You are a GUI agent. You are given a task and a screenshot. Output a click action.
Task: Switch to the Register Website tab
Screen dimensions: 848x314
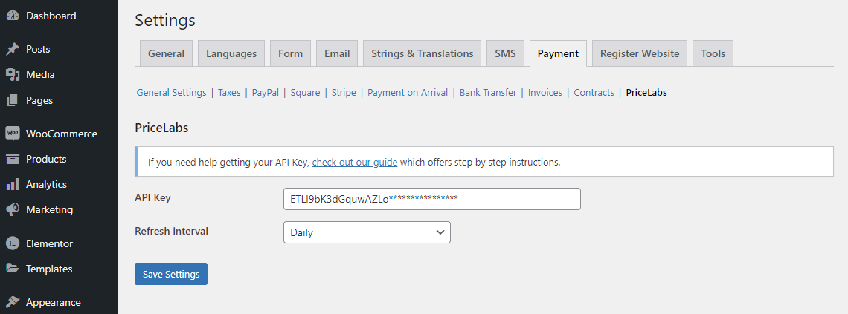coord(639,53)
